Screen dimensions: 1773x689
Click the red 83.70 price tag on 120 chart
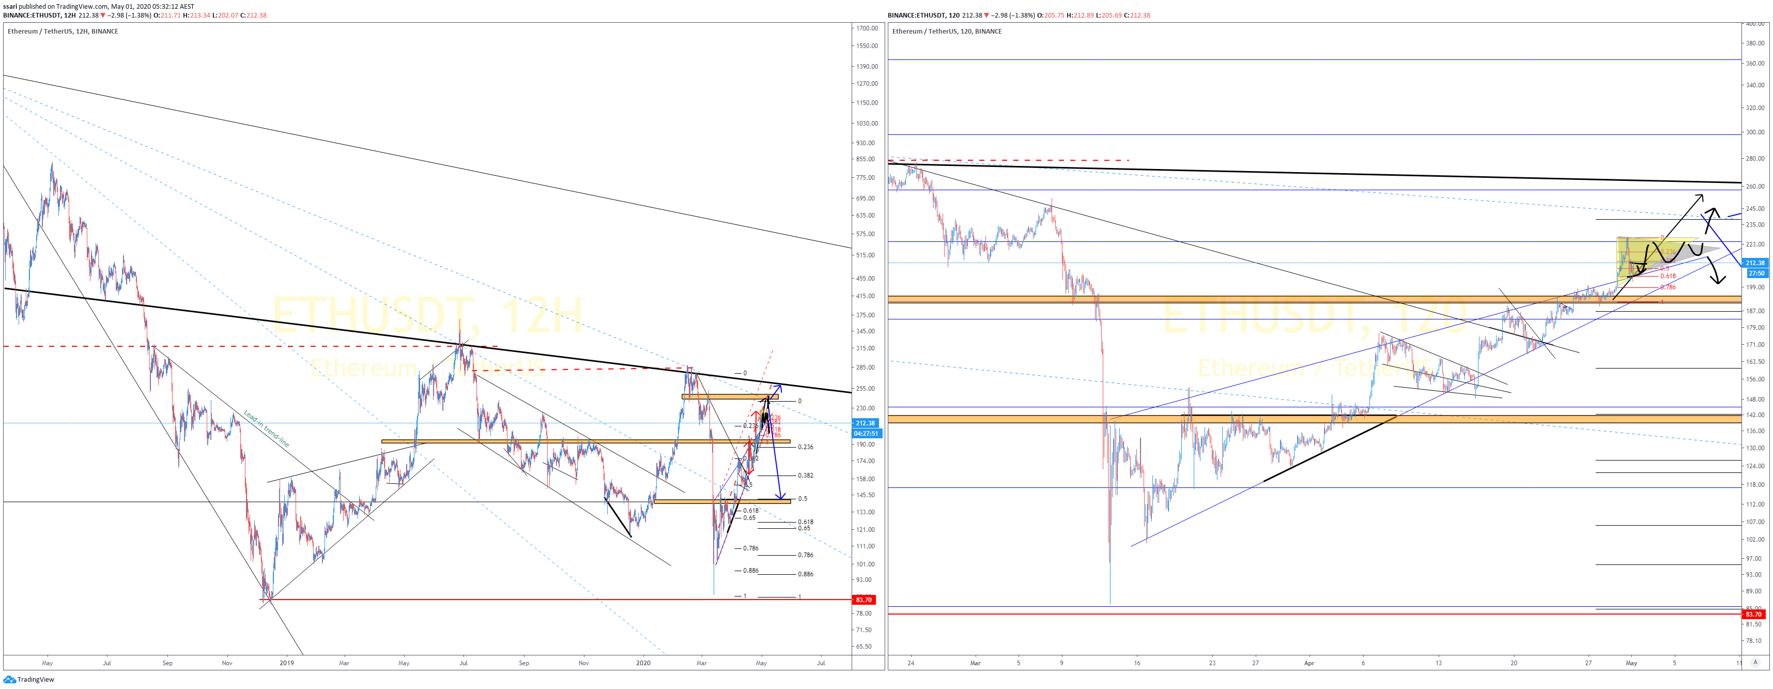click(1753, 615)
